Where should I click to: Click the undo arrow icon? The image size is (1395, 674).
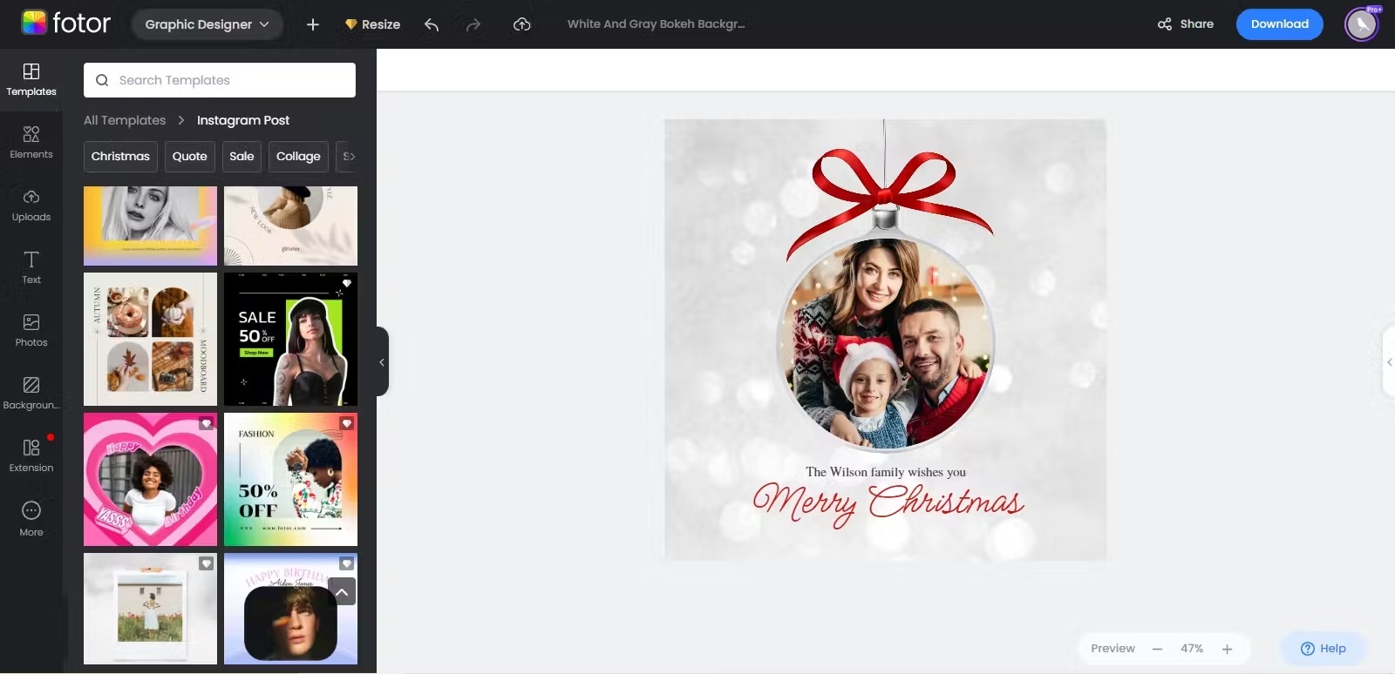point(432,24)
